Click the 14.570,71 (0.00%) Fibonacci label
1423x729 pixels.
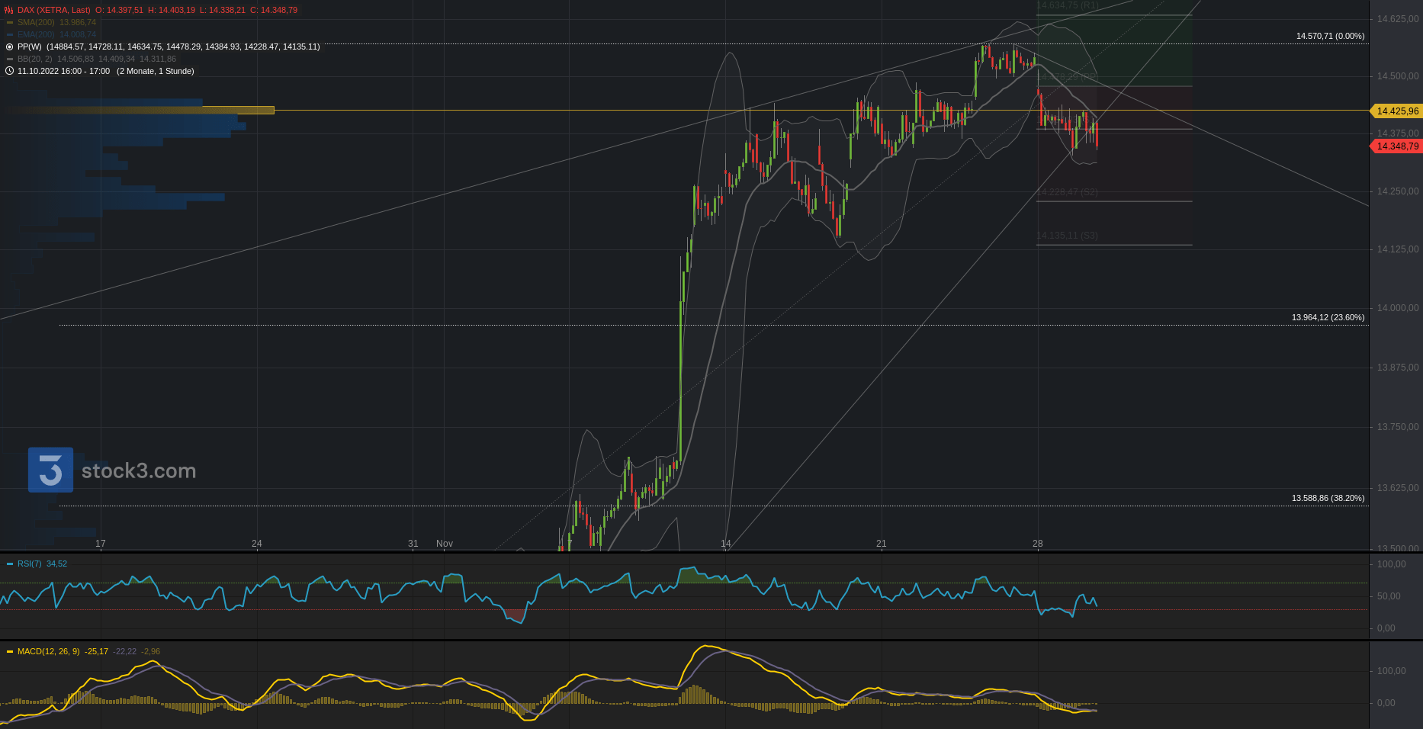coord(1330,36)
